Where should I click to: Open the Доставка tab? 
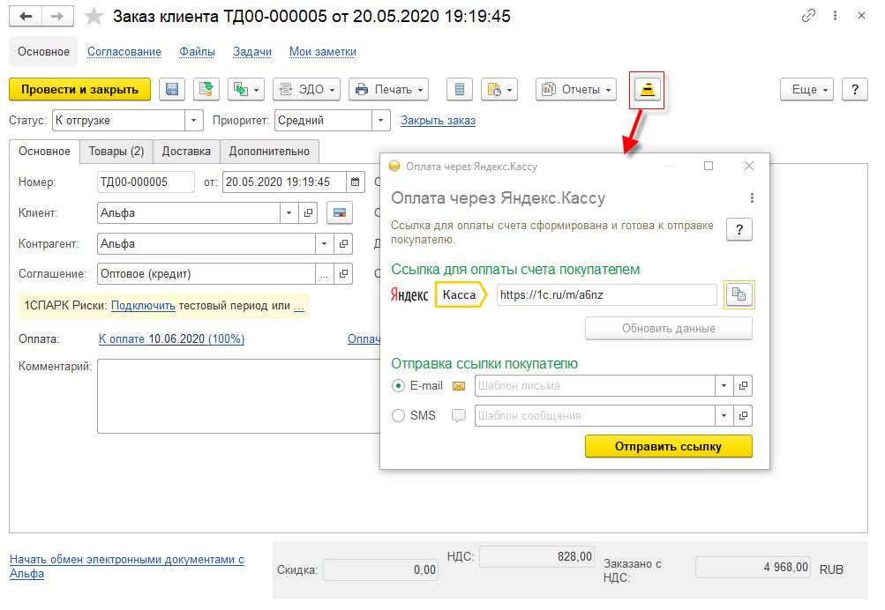coord(186,151)
